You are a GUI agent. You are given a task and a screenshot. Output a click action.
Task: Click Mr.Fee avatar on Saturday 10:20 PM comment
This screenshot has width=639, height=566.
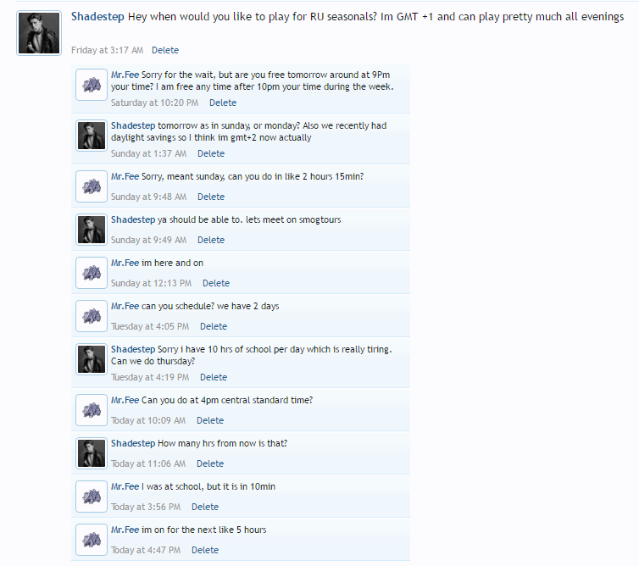pyautogui.click(x=92, y=85)
